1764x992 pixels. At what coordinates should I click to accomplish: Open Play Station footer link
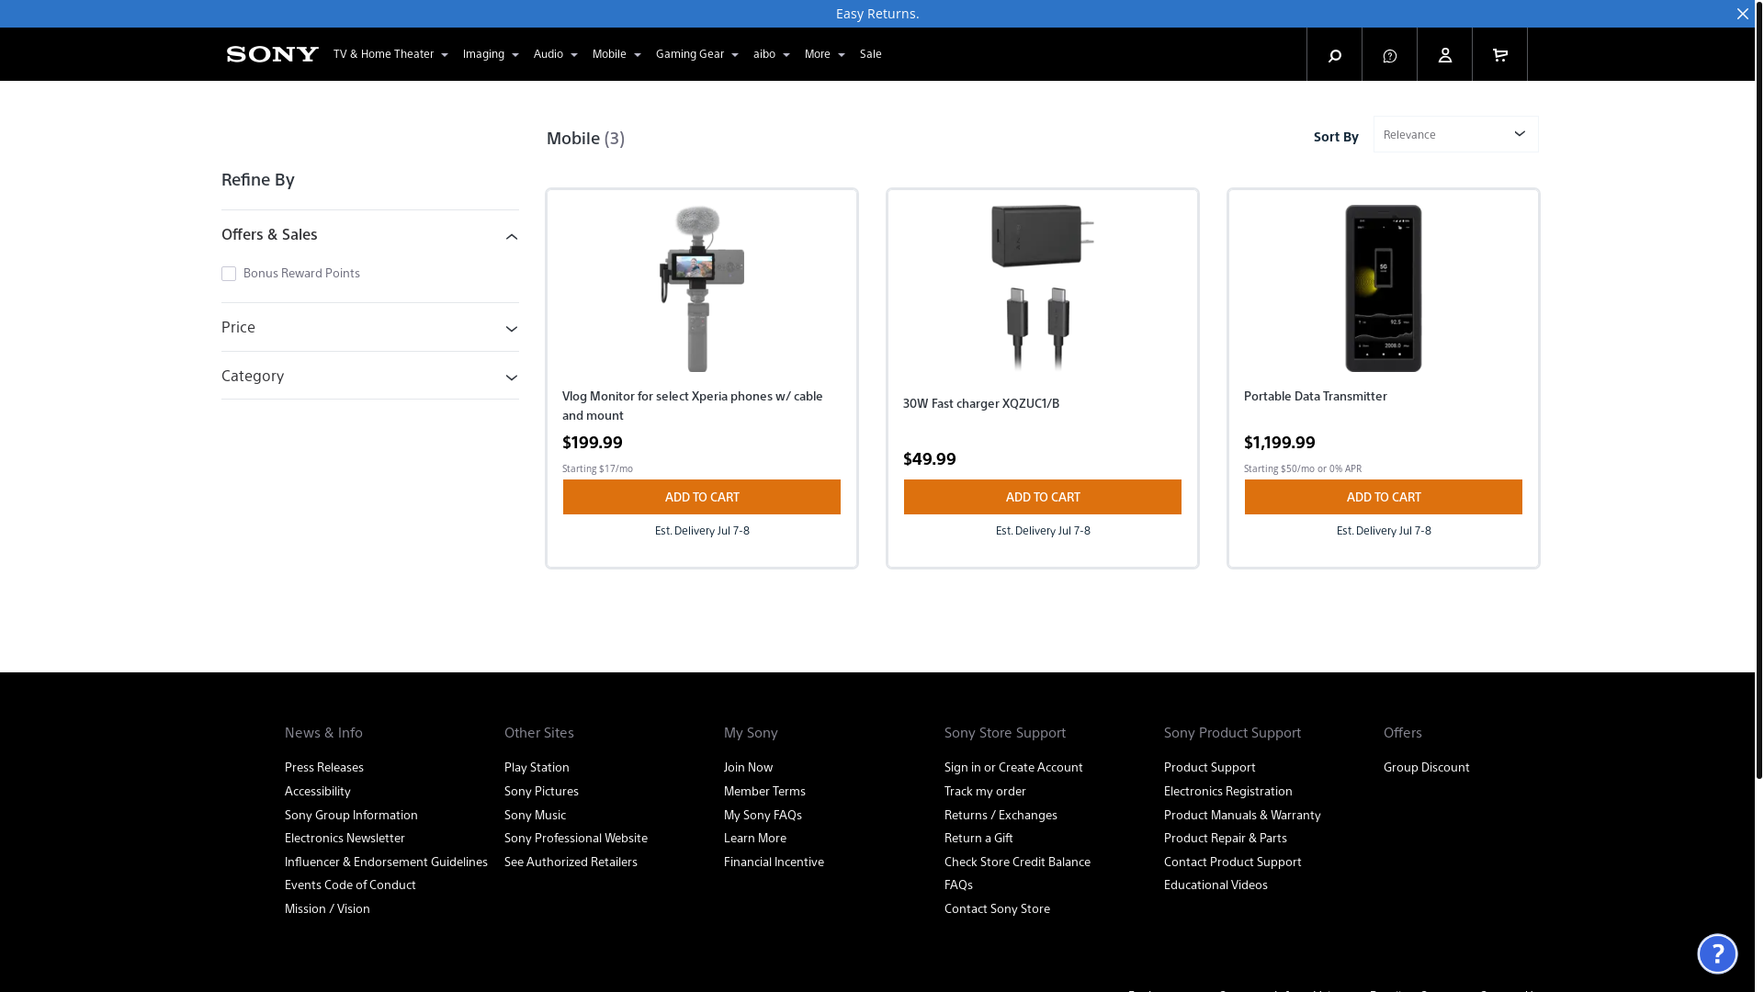(537, 768)
